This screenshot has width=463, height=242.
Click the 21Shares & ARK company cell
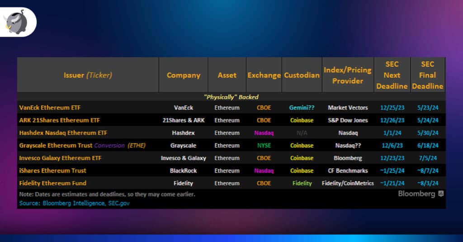[x=184, y=120]
